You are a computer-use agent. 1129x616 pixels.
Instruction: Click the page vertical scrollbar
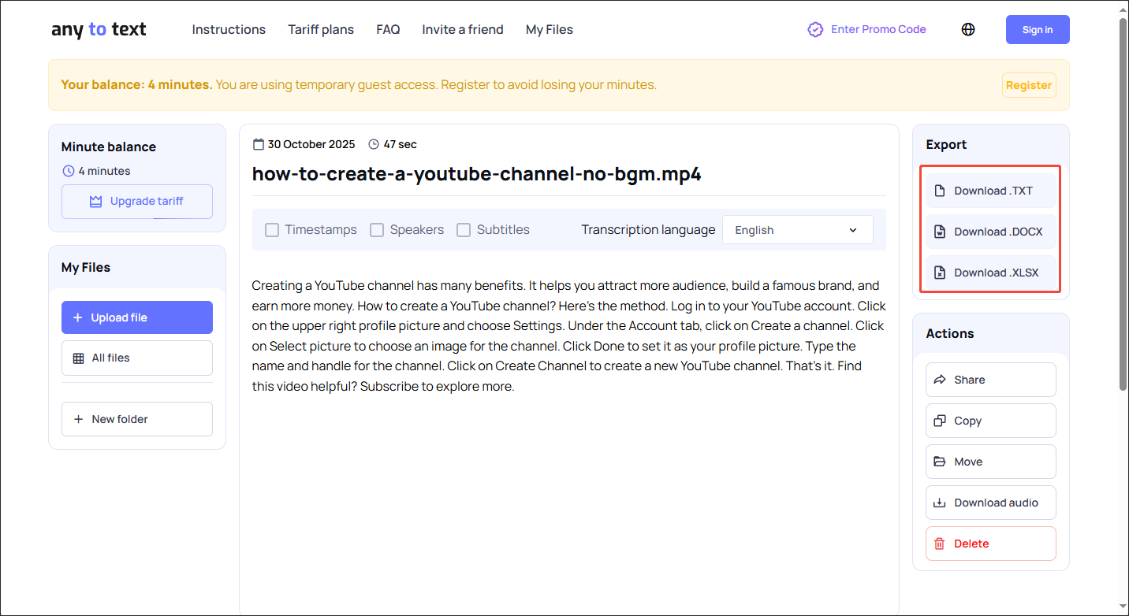(x=1123, y=205)
